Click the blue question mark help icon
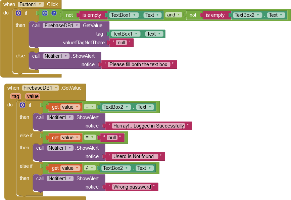 tap(54, 13)
